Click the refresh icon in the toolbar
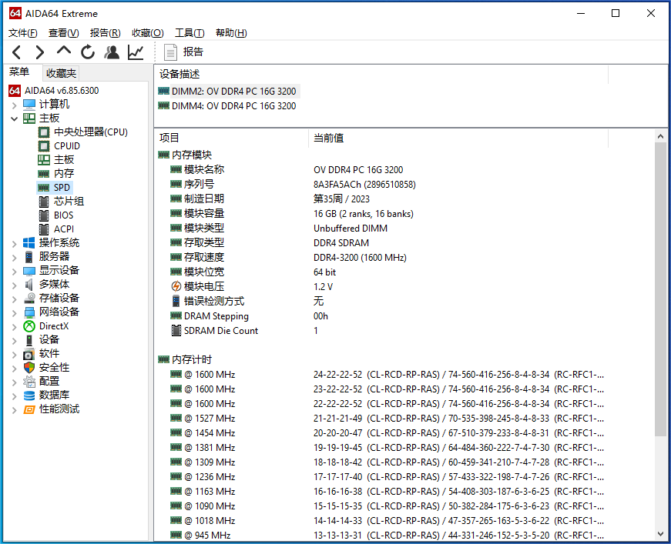The width and height of the screenshot is (671, 544). (87, 52)
